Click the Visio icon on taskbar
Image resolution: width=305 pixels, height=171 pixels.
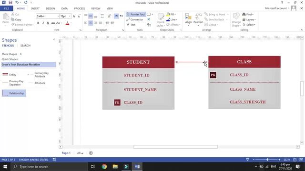(137, 167)
